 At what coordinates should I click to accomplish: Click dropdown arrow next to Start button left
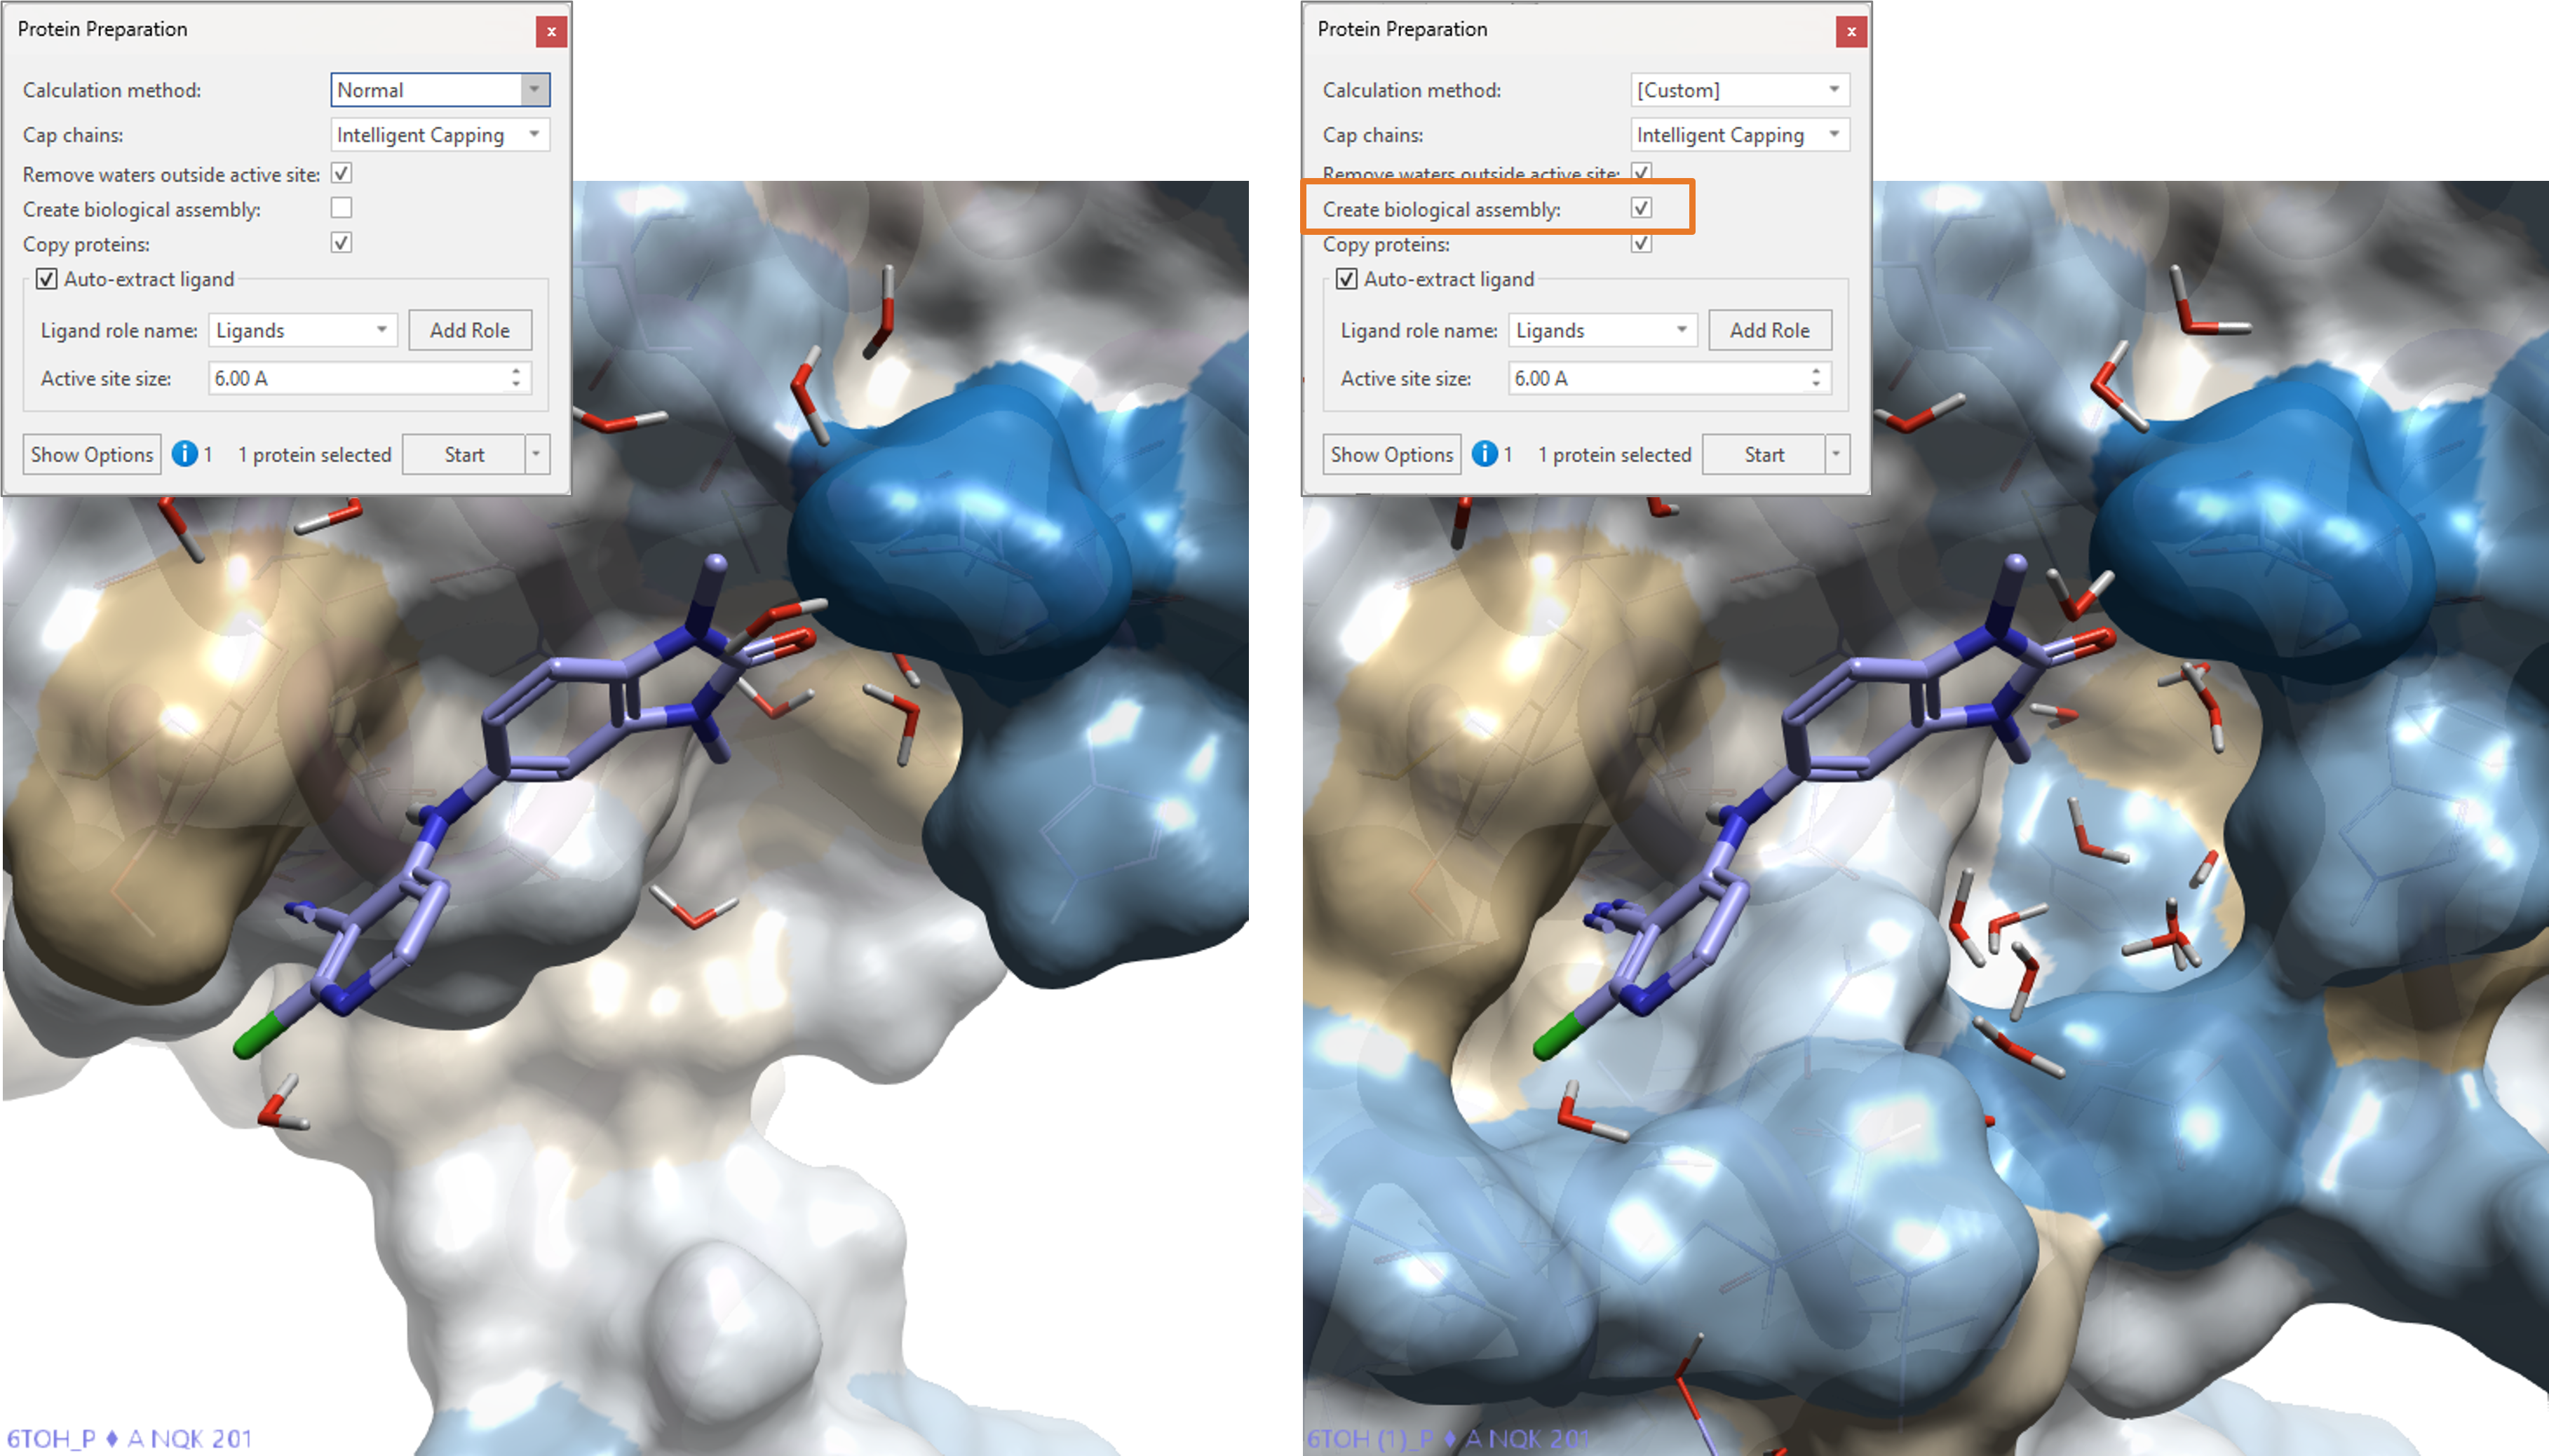coord(537,454)
